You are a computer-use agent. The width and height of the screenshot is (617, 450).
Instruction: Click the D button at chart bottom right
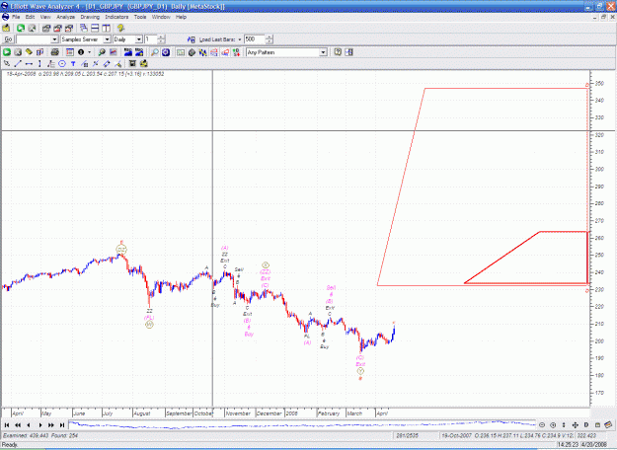(586, 424)
